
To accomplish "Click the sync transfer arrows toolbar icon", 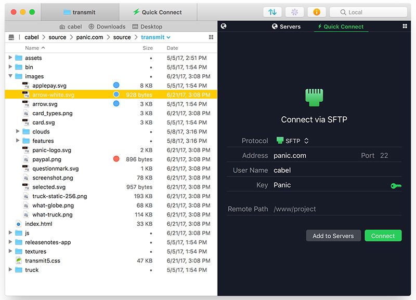I will [272, 12].
